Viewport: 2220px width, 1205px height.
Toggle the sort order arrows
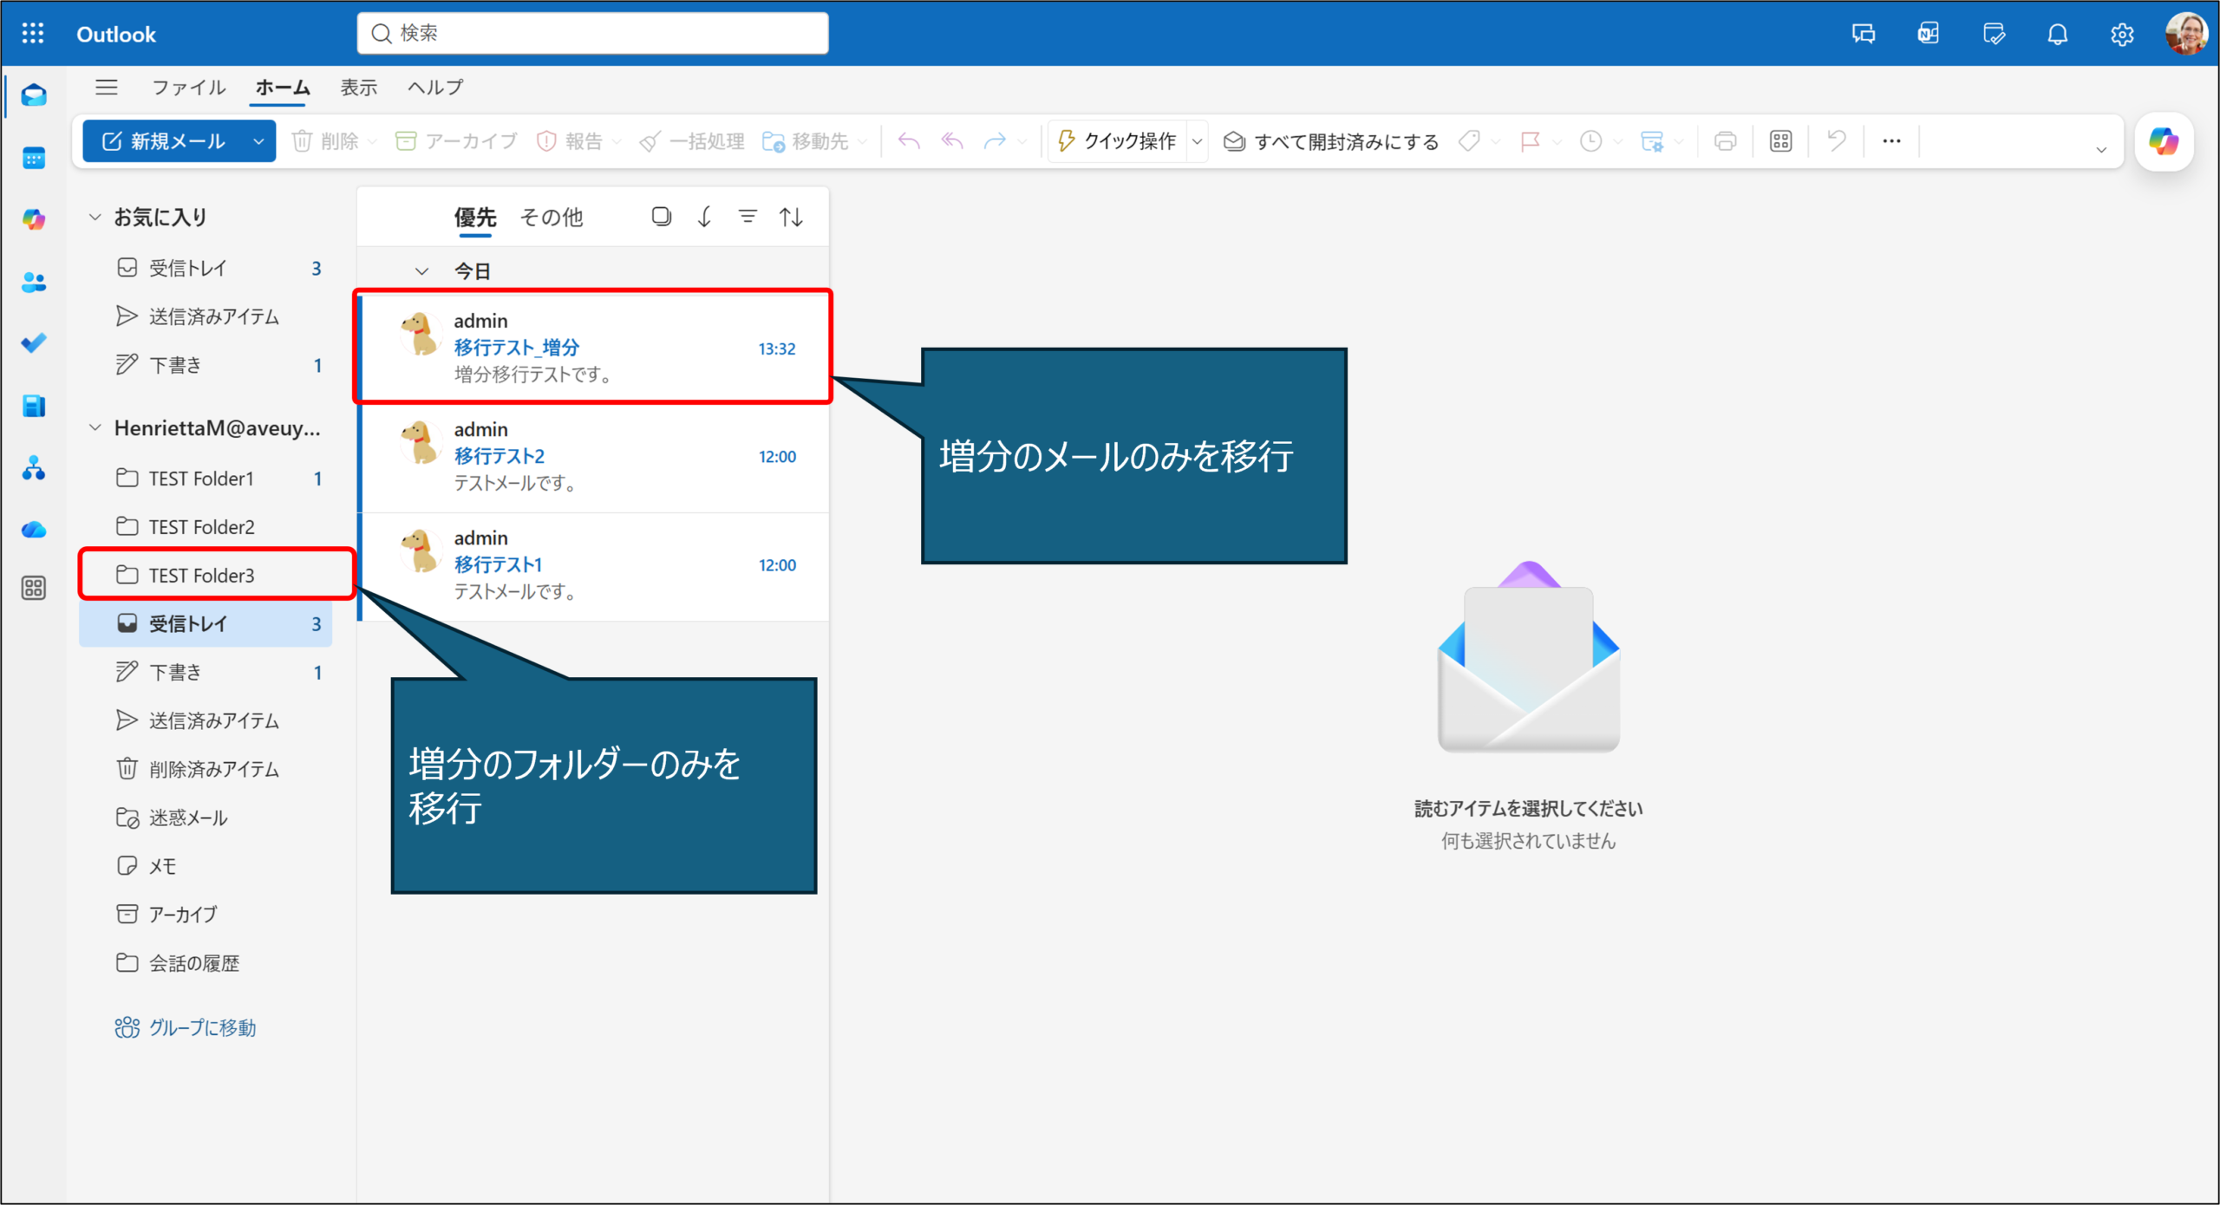pos(791,217)
